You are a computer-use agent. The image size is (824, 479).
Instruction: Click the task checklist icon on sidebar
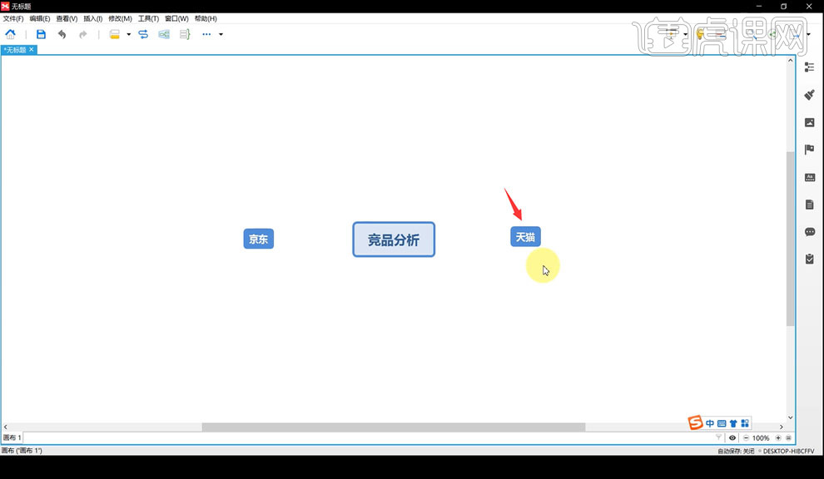point(809,259)
